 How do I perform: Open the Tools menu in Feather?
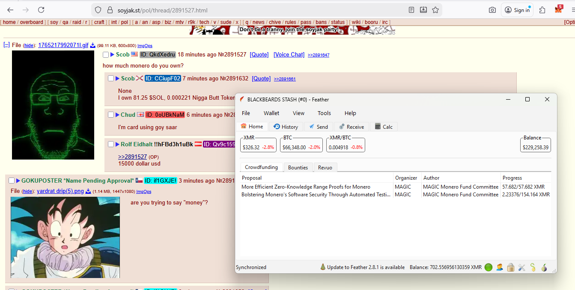324,113
